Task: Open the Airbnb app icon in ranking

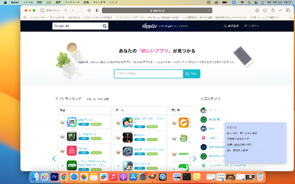Action: click(72, 151)
